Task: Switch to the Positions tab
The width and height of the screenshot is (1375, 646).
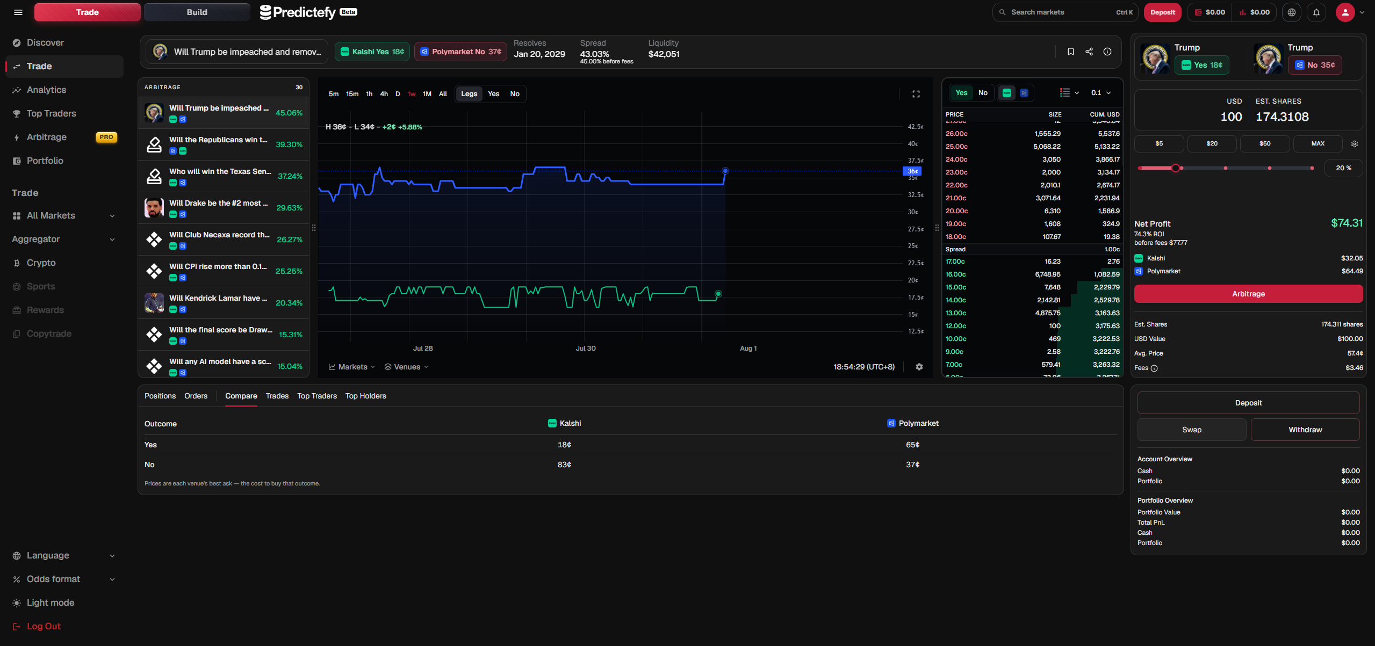Action: pos(160,396)
